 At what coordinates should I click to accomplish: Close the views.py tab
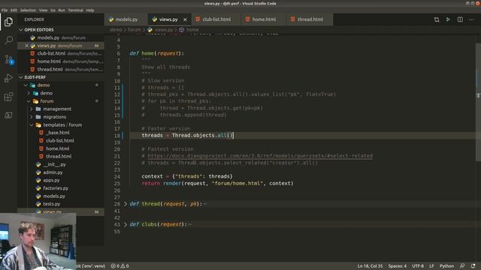185,19
